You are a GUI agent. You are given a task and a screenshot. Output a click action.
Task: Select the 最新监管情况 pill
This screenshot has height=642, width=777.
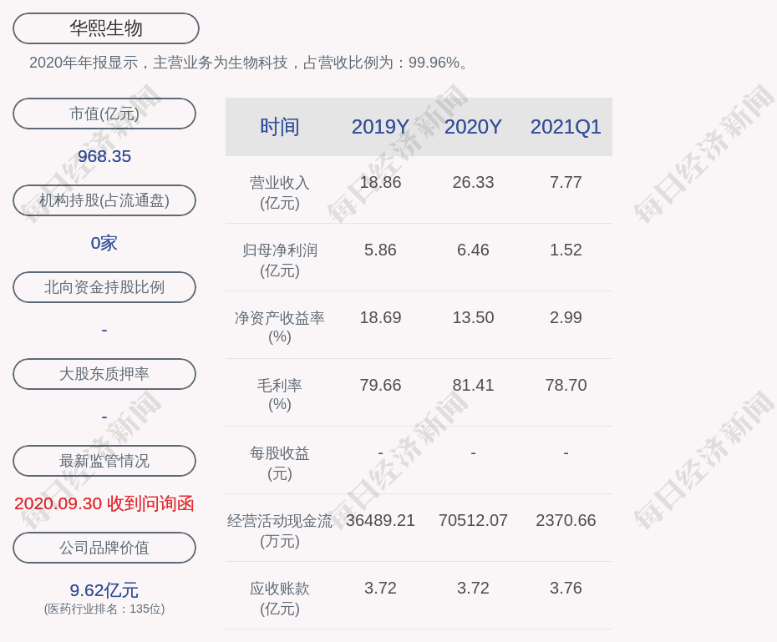(x=104, y=461)
